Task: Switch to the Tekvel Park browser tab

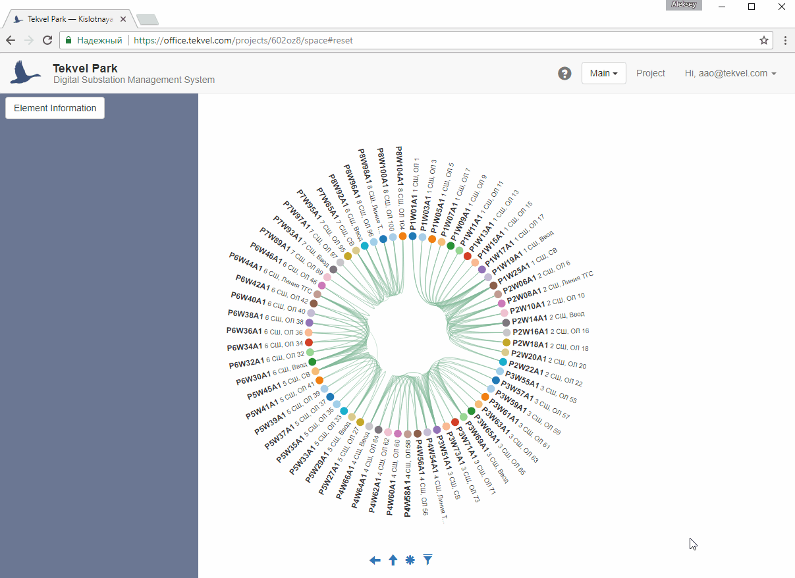Action: 69,19
